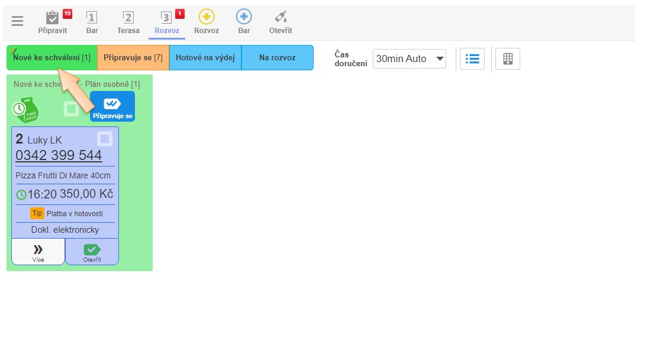This screenshot has height=355, width=667.
Task: Switch to Terasa section 2
Action: (x=128, y=22)
